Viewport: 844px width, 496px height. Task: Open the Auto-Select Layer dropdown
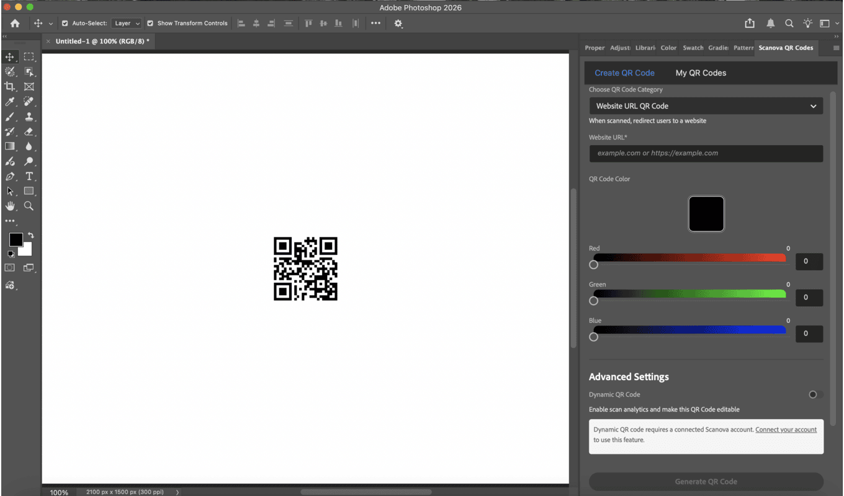point(127,24)
